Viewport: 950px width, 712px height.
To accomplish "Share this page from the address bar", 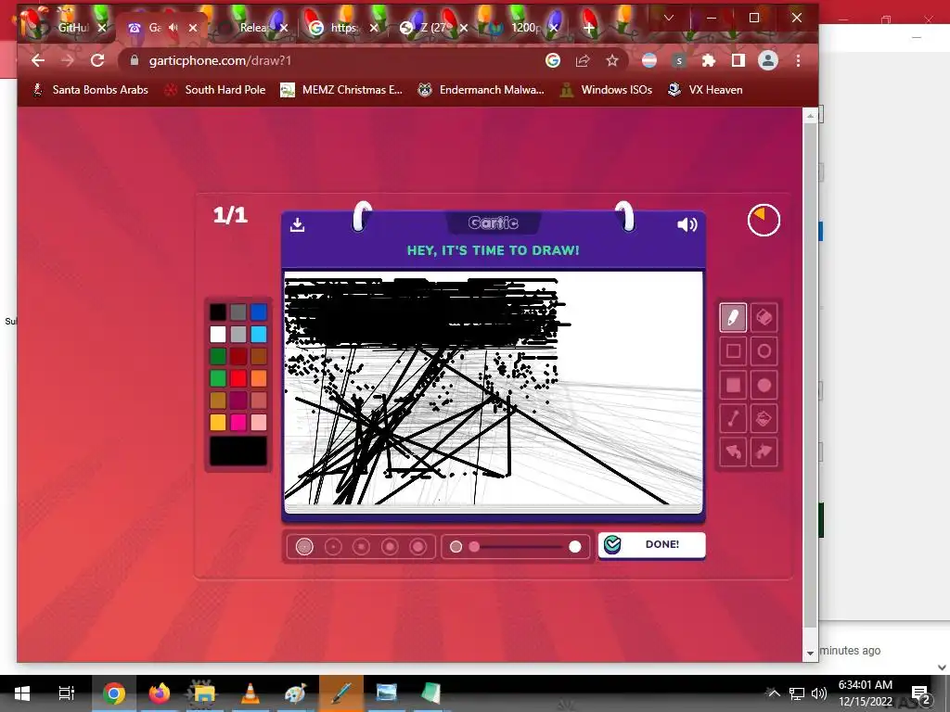I will pos(583,60).
